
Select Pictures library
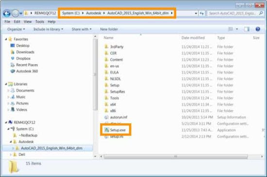point(22,103)
